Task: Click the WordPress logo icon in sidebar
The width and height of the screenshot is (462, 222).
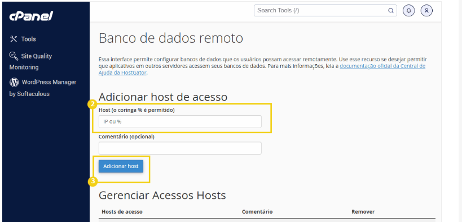Action: click(x=14, y=82)
